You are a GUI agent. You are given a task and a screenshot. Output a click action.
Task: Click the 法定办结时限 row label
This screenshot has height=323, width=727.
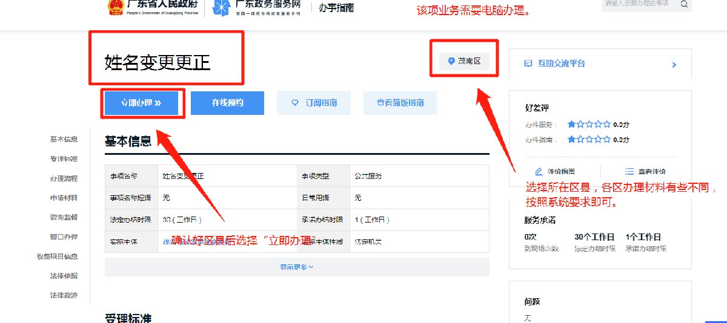(x=131, y=220)
